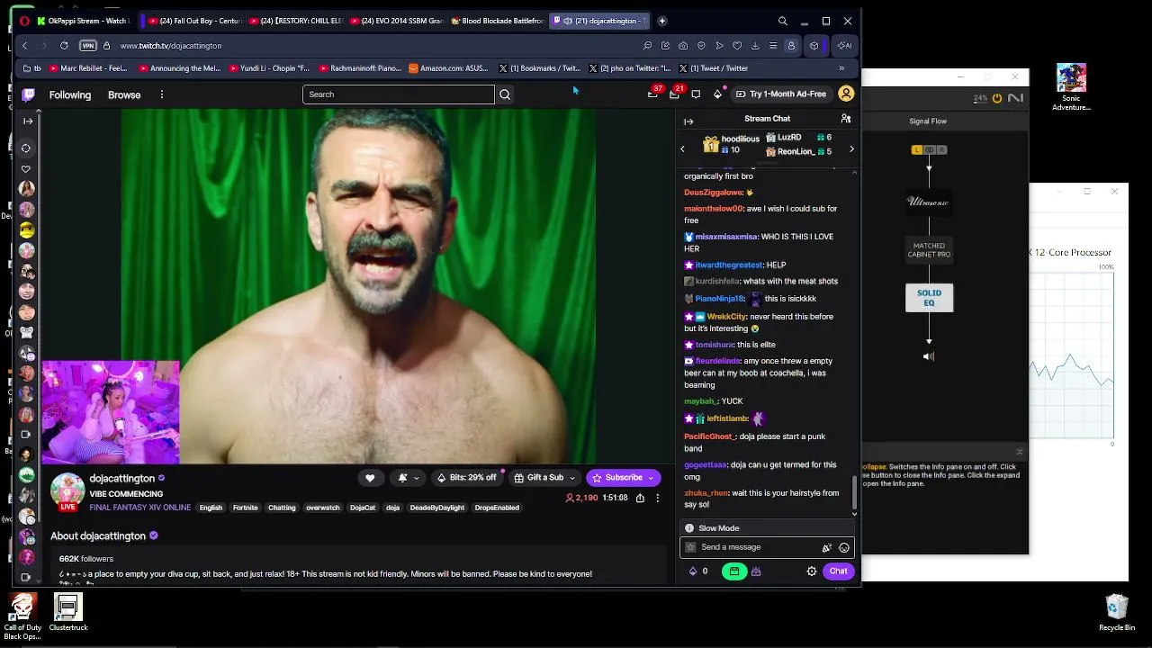Reload the page in Opera
Image resolution: width=1152 pixels, height=648 pixels.
(x=64, y=46)
